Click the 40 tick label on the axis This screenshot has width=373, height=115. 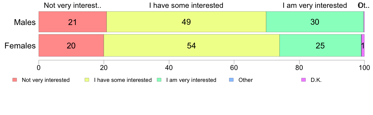click(169, 67)
